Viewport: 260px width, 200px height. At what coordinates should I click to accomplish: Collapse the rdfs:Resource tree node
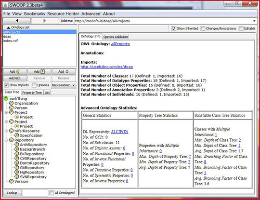6,131
